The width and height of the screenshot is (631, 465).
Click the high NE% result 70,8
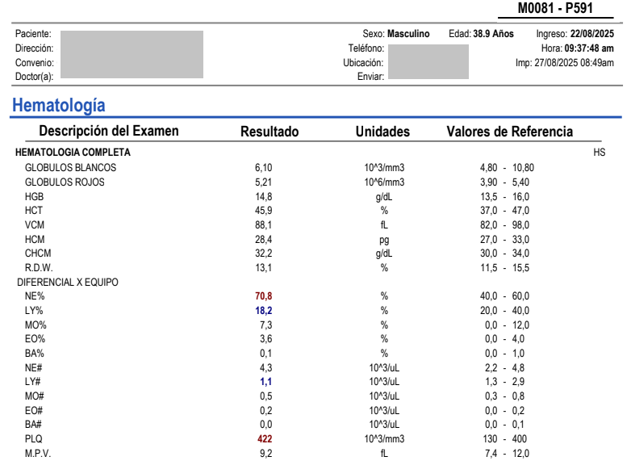pyautogui.click(x=264, y=297)
